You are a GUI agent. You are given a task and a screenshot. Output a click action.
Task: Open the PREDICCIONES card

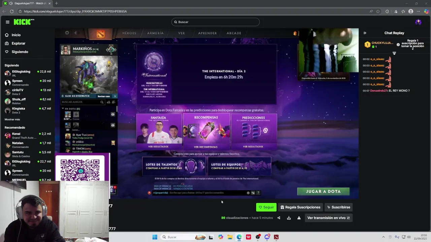point(254,131)
